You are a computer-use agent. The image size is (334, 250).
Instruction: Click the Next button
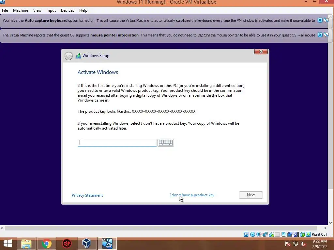click(x=251, y=195)
